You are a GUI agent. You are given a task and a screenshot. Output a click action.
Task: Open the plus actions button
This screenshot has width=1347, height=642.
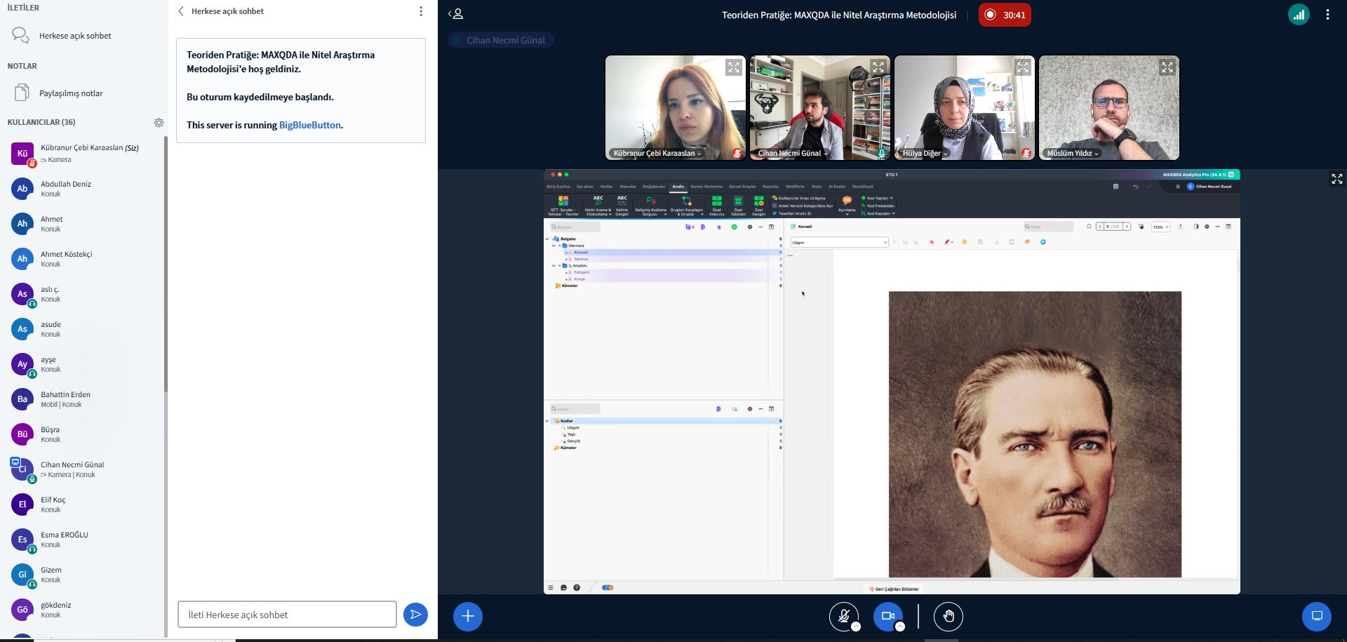pyautogui.click(x=468, y=617)
